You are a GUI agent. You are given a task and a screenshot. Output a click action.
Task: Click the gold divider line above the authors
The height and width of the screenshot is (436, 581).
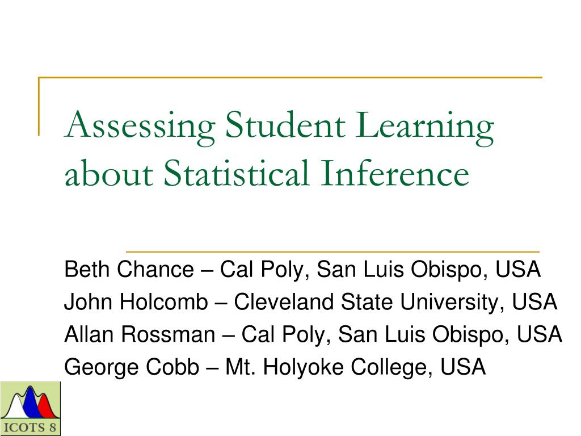[332, 251]
